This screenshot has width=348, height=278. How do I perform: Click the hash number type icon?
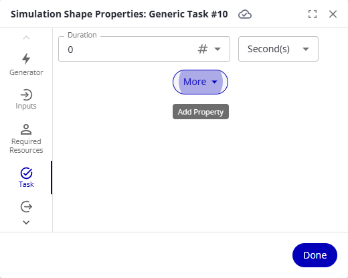coord(203,49)
